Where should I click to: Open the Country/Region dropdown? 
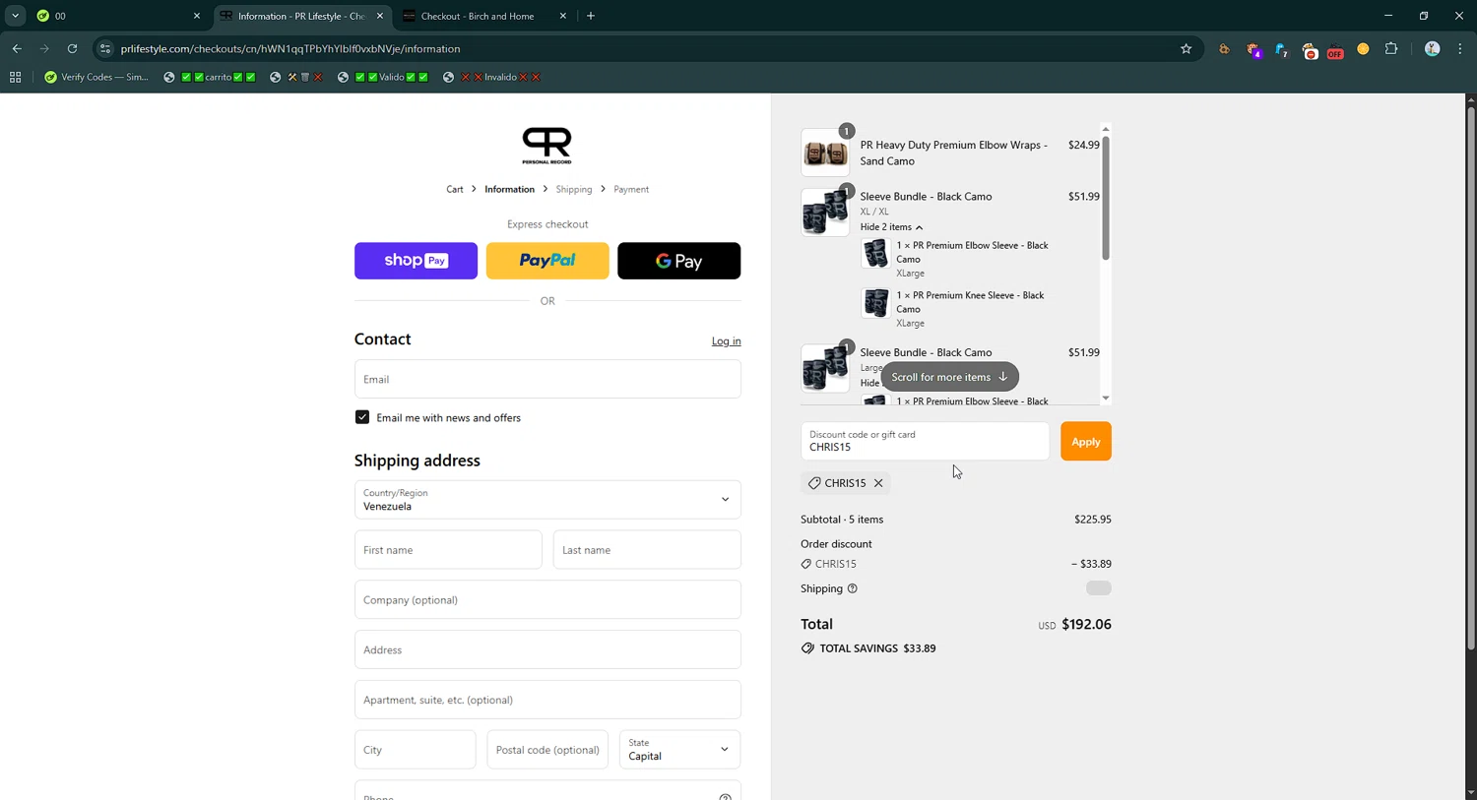click(547, 500)
